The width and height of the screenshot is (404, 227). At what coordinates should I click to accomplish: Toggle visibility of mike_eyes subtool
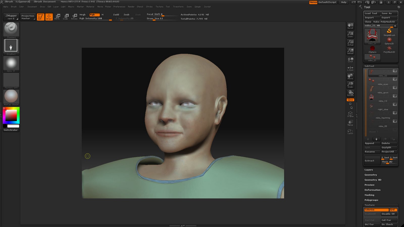(x=395, y=79)
